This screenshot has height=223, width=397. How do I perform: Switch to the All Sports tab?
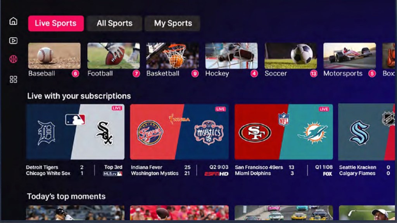(x=114, y=23)
